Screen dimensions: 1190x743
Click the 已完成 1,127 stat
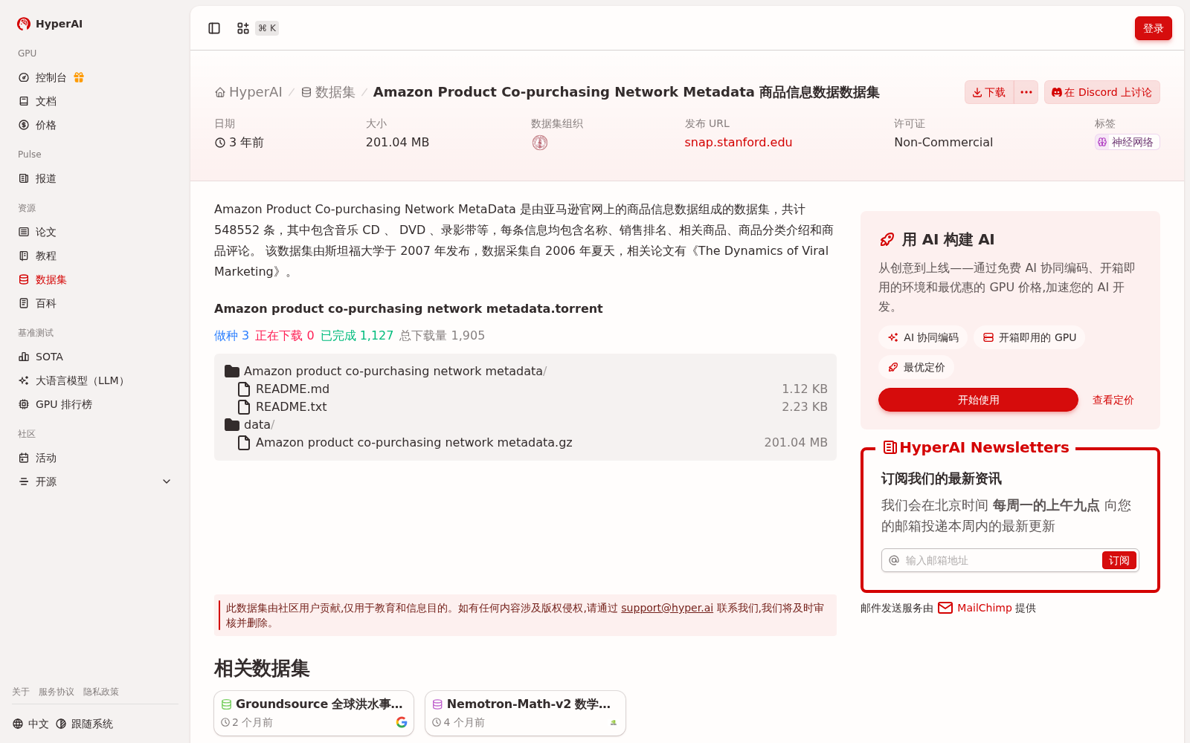[357, 336]
